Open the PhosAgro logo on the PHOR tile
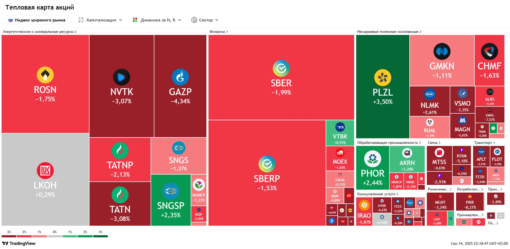 373,159
